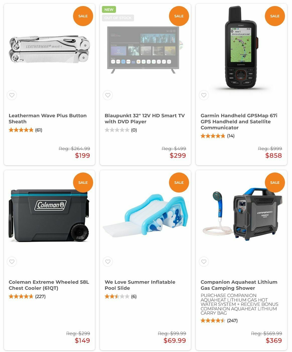This screenshot has width=292, height=352.
Task: Click SALE badge on Leatherman card
Action: tap(83, 16)
